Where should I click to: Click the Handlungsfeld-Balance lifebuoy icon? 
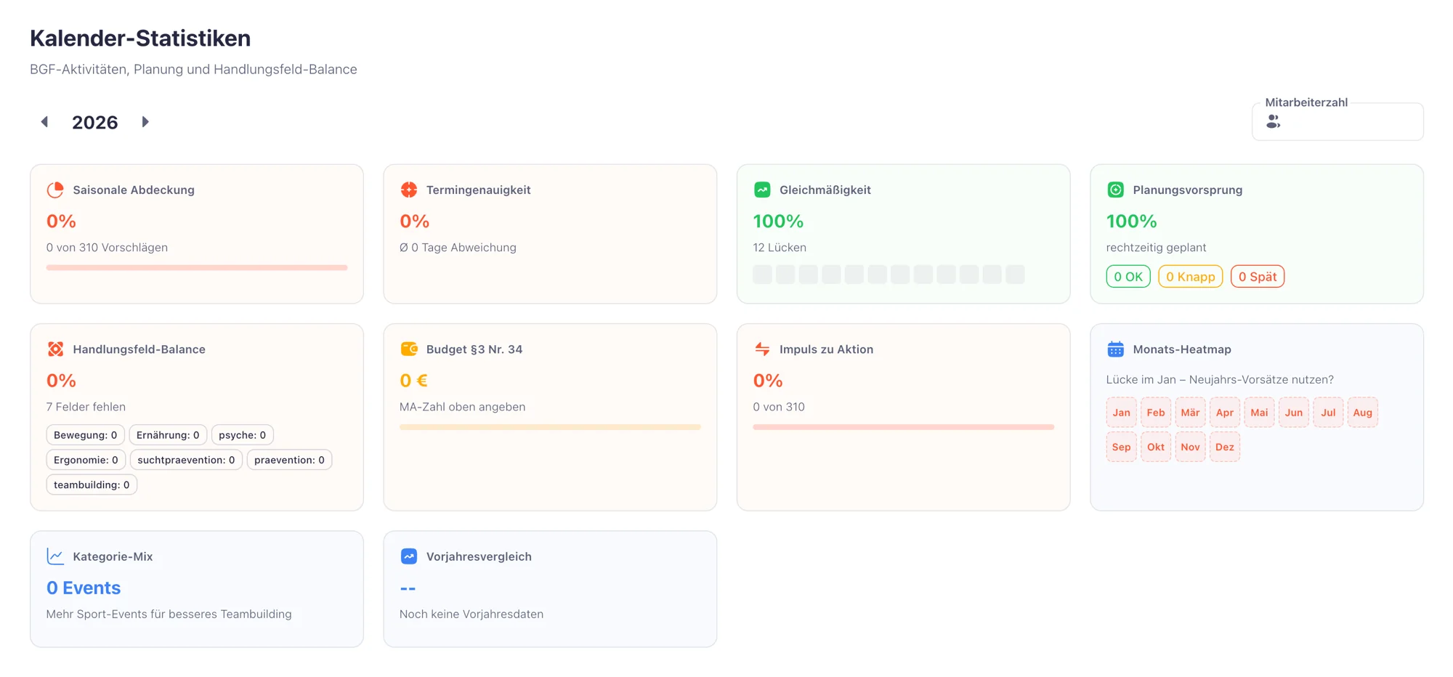[x=55, y=349]
